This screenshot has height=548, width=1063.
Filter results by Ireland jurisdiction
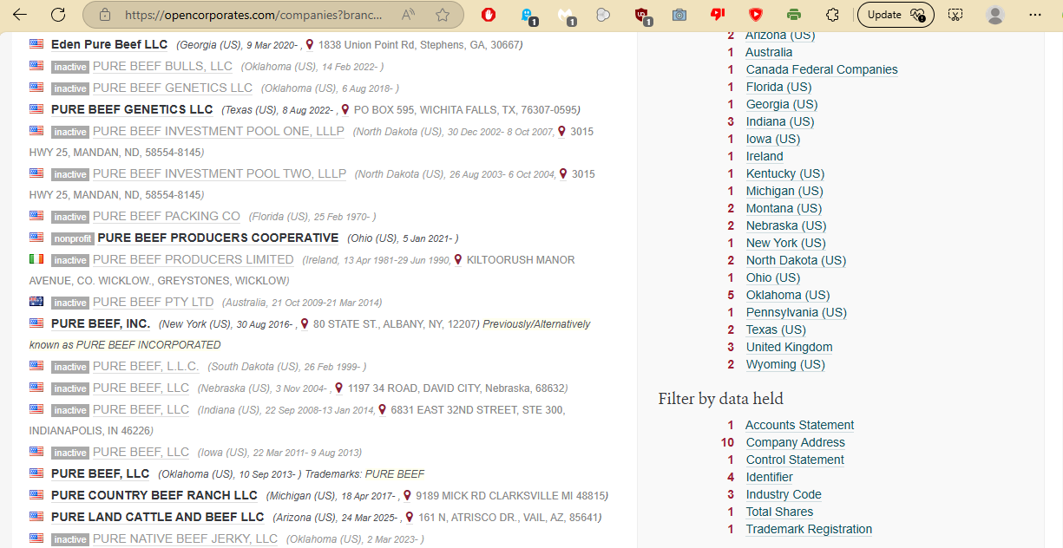(x=764, y=156)
